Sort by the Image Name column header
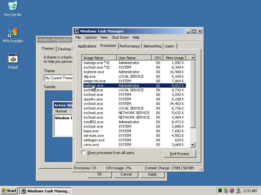Image resolution: width=261 pixels, height=195 pixels. coord(99,58)
